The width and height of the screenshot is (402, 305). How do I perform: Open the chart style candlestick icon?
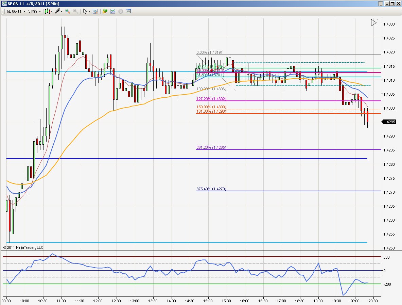[x=47, y=11]
